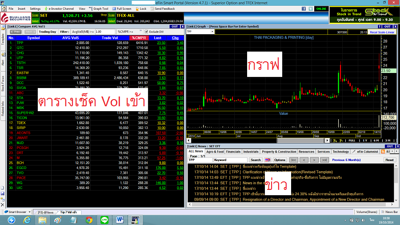Click the Select button next to TFEX-ALL
The image size is (400, 225).
coord(112,21)
